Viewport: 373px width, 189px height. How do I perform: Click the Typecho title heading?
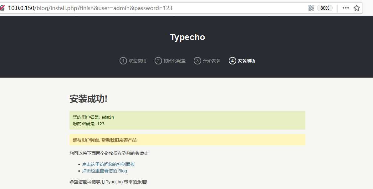point(187,37)
